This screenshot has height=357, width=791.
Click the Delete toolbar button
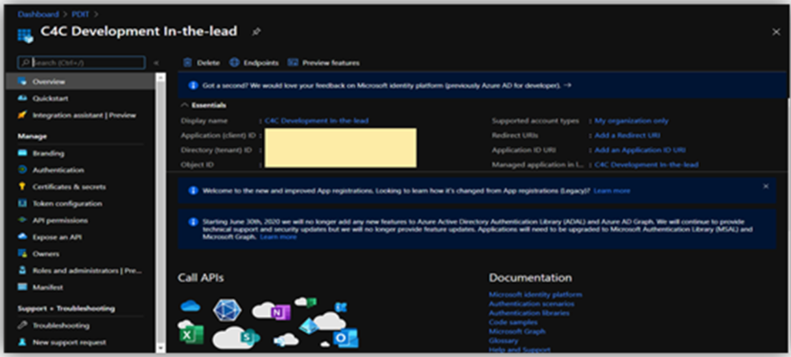click(202, 63)
